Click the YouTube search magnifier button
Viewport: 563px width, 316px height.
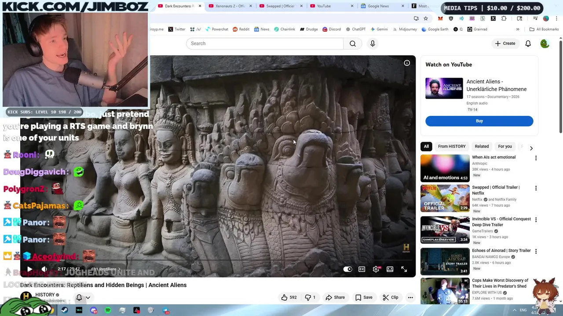point(353,43)
